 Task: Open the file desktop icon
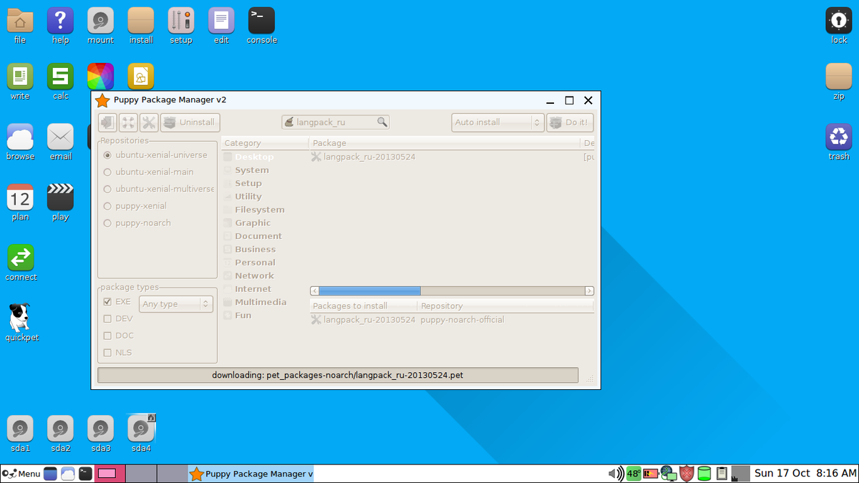pyautogui.click(x=20, y=26)
